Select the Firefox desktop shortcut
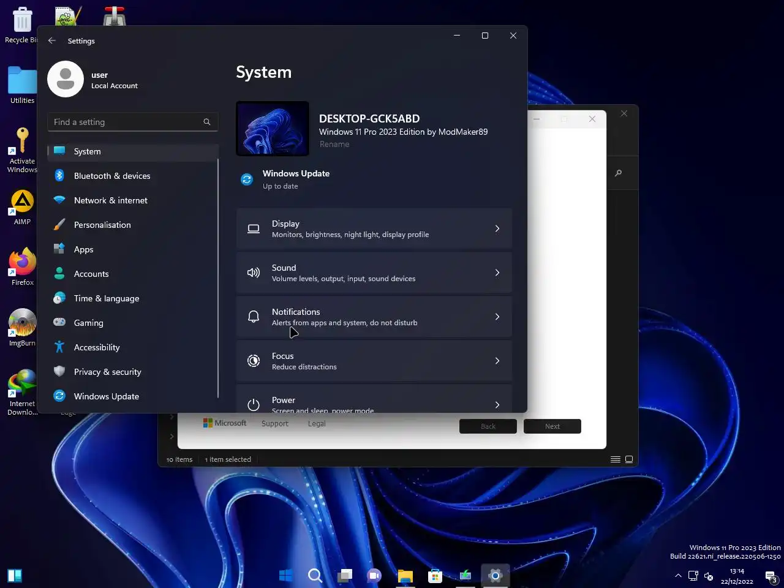This screenshot has height=588, width=784. 22,268
